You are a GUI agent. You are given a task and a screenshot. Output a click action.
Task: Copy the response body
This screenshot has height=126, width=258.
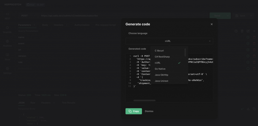click(x=254, y=109)
